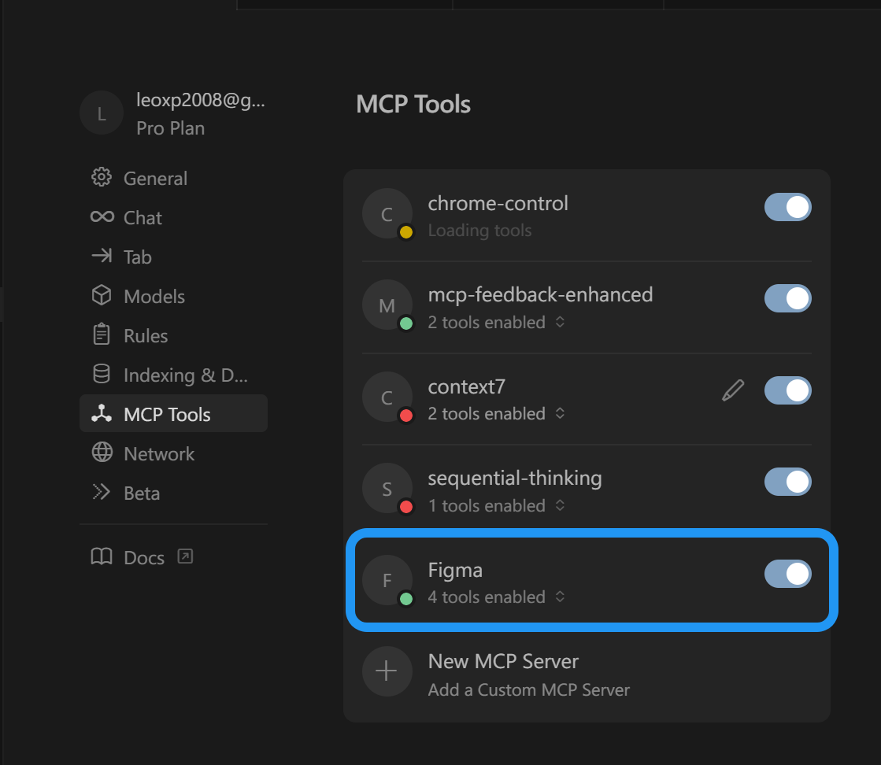This screenshot has height=765, width=881.
Task: Click the Rules clipboard icon
Action: (102, 334)
